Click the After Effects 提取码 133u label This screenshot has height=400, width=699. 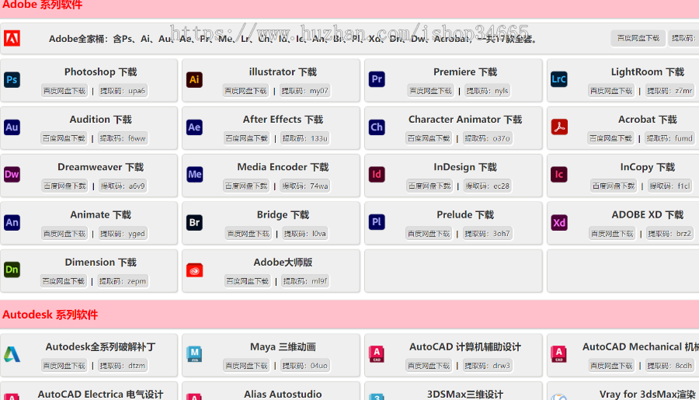305,138
